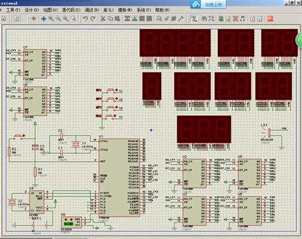Open the Packaging tool
Screen dimensions: 302x239
(x=174, y=18)
